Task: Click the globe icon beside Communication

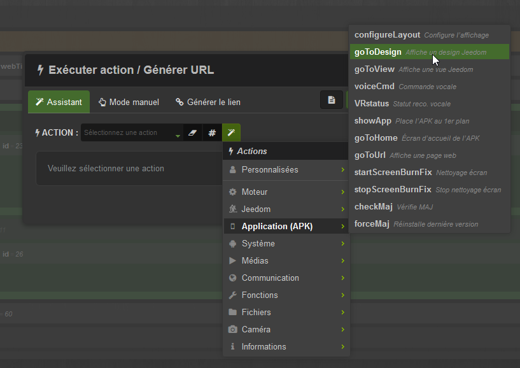Action: [x=233, y=278]
